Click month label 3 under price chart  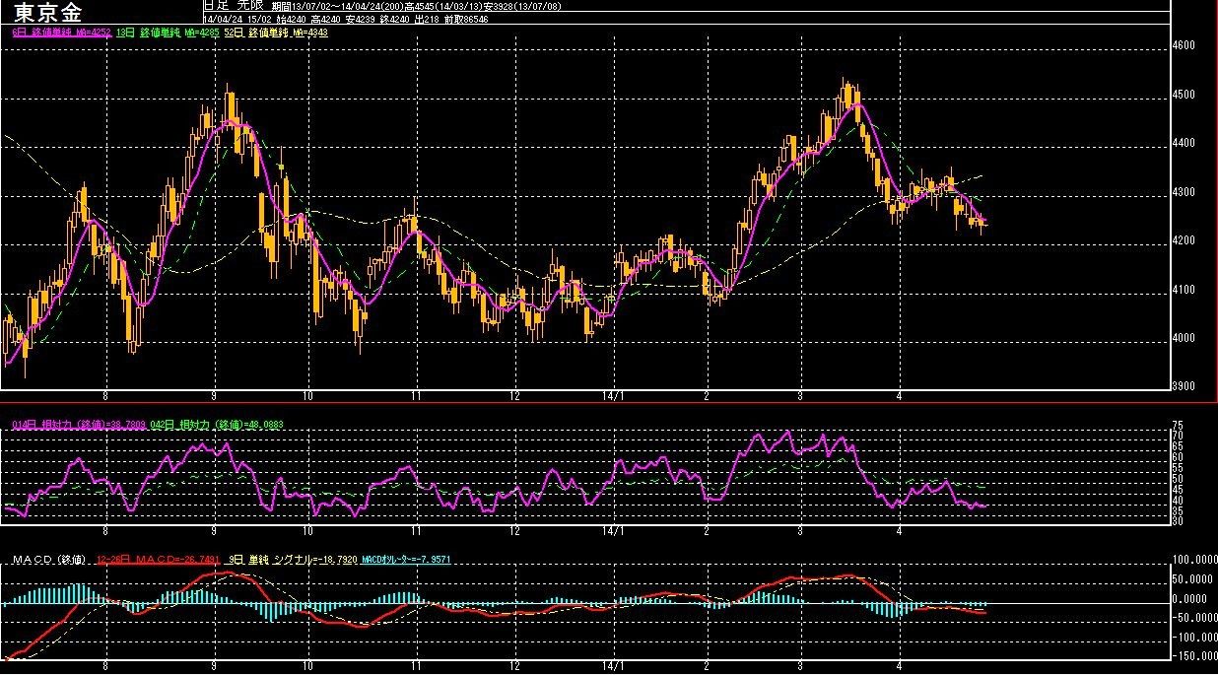pyautogui.click(x=800, y=395)
